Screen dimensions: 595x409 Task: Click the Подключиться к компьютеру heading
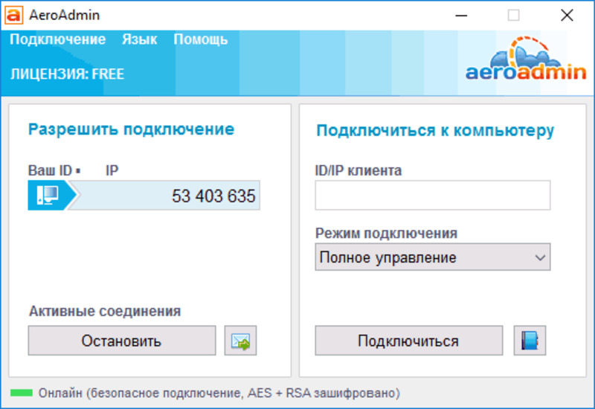coord(435,131)
